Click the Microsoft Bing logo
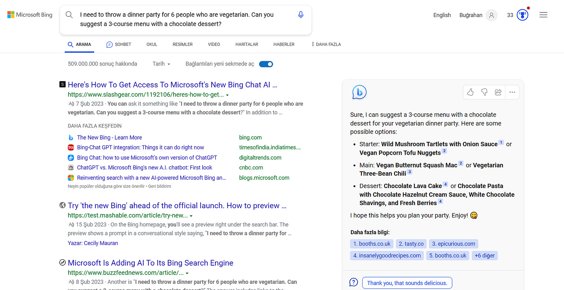This screenshot has height=290, width=564. tap(30, 15)
